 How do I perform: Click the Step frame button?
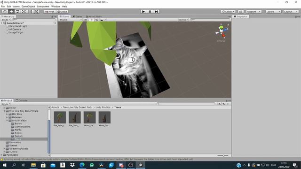pos(156,11)
